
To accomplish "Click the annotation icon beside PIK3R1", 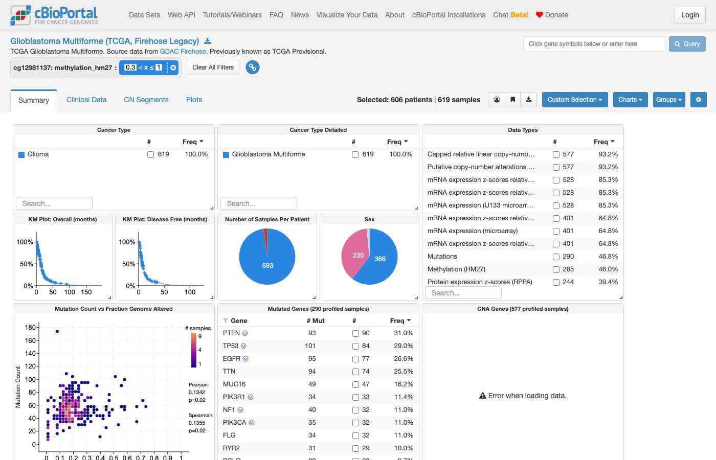I will coord(251,397).
